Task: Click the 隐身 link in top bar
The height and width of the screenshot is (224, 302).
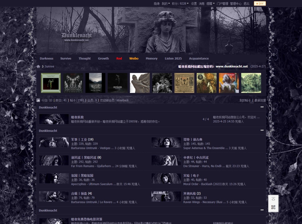Action: click(157, 4)
